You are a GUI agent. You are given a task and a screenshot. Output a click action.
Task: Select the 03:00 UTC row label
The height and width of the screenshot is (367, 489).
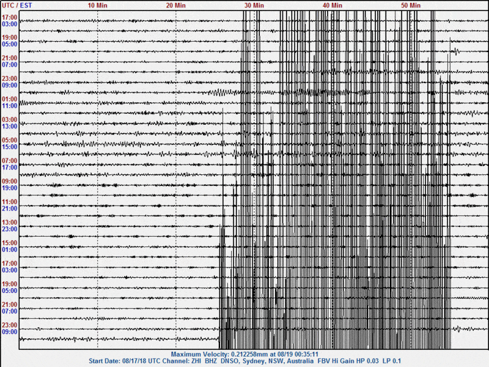9,120
